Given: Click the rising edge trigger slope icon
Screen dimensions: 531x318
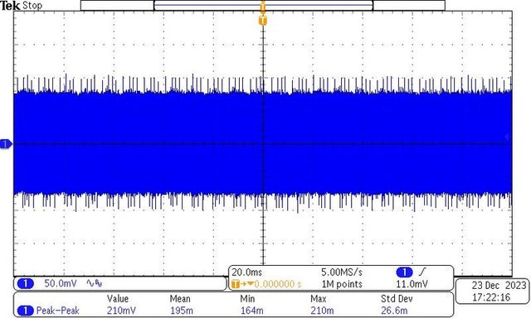Looking at the screenshot, I should [x=422, y=272].
